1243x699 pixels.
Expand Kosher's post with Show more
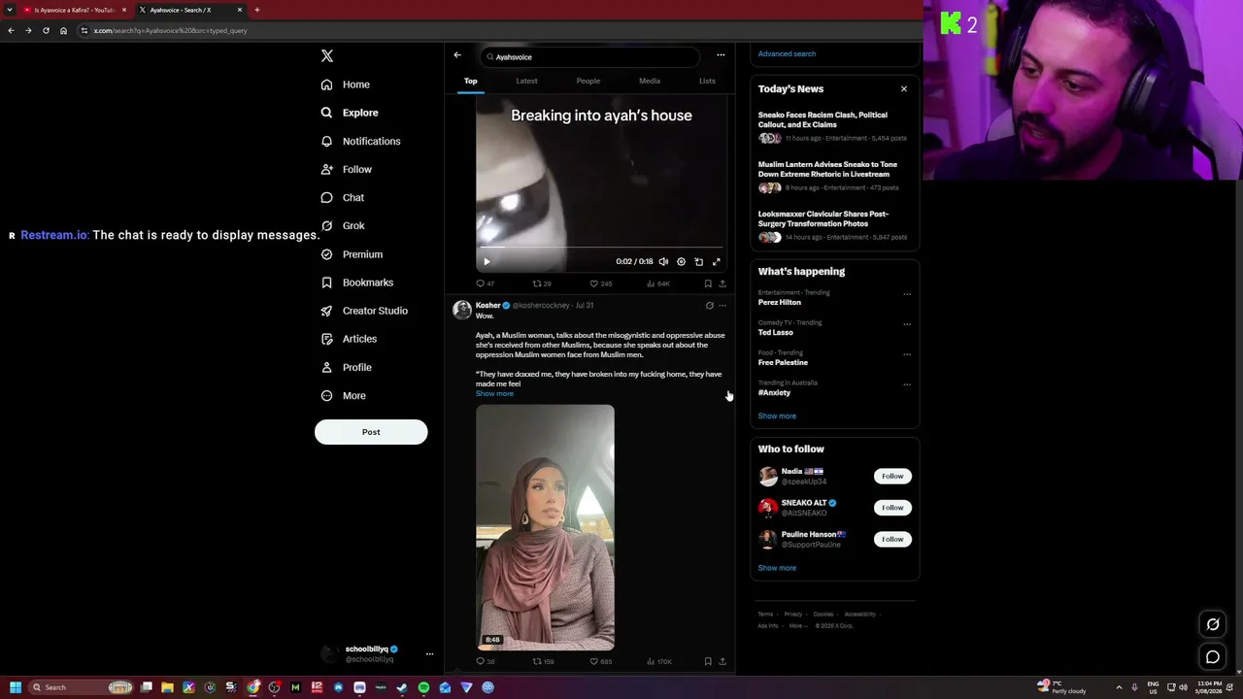(x=494, y=393)
